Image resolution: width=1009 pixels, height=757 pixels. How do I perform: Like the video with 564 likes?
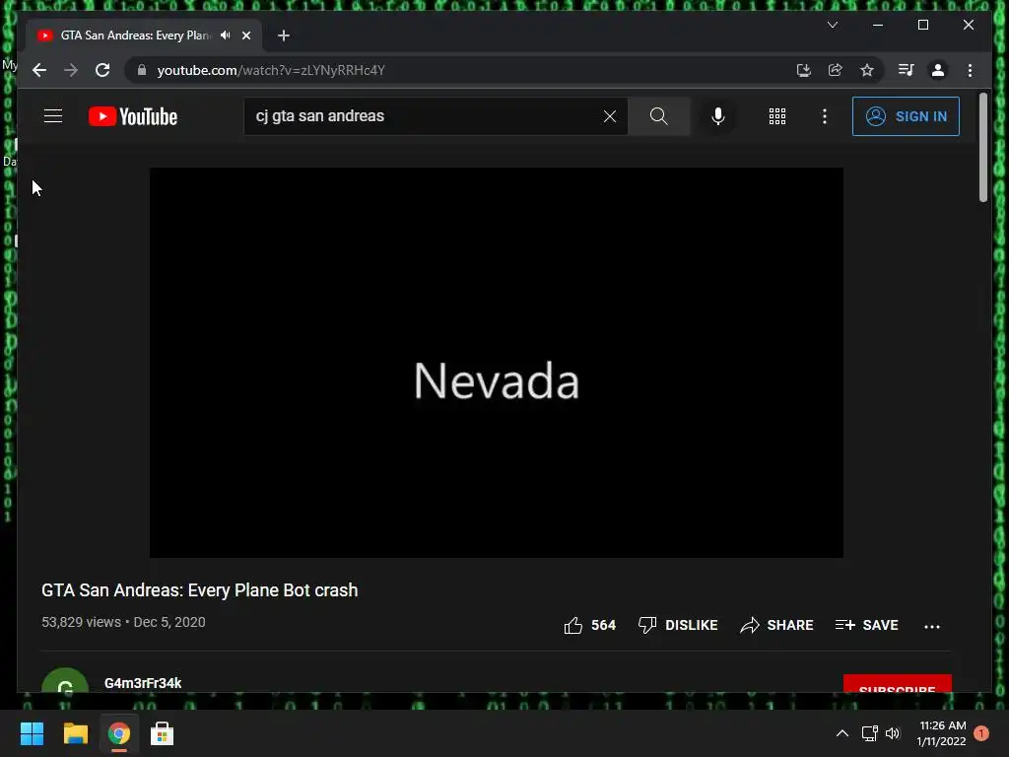tap(589, 625)
